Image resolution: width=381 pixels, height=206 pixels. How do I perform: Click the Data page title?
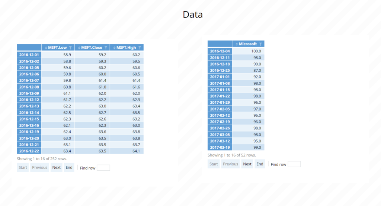(193, 15)
